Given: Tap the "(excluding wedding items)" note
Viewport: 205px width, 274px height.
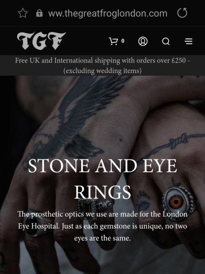Looking at the screenshot, I should click(102, 71).
